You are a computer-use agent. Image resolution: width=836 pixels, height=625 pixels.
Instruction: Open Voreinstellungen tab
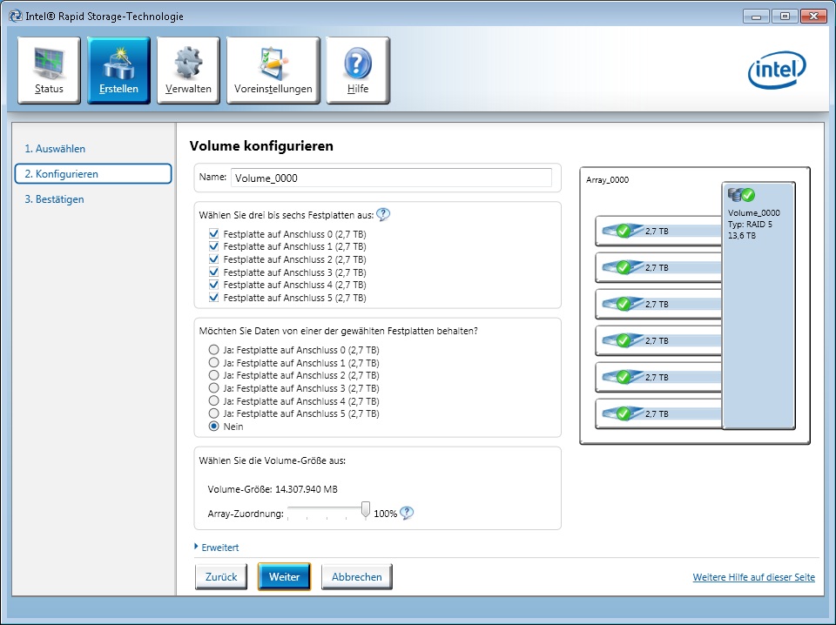click(x=273, y=70)
